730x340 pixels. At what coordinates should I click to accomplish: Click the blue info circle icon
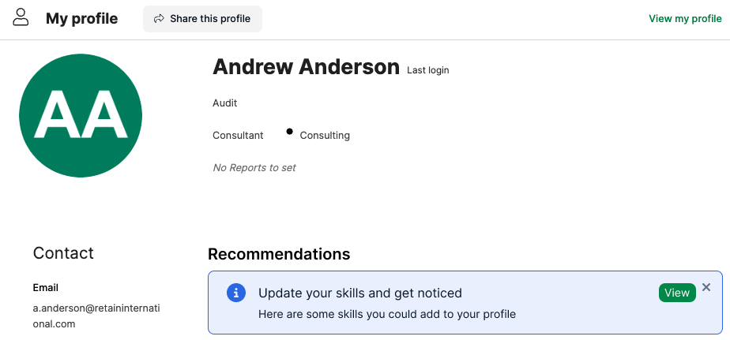coord(236,293)
